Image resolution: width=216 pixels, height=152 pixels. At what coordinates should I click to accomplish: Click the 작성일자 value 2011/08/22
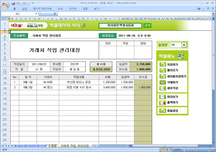(39, 64)
